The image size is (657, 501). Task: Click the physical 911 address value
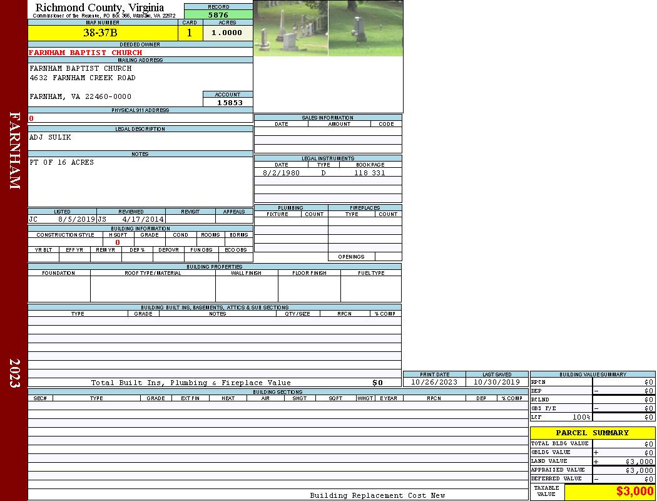pyautogui.click(x=32, y=118)
